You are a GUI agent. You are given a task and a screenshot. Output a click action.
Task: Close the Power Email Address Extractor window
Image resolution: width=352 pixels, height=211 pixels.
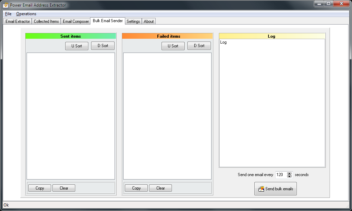coord(341,3)
